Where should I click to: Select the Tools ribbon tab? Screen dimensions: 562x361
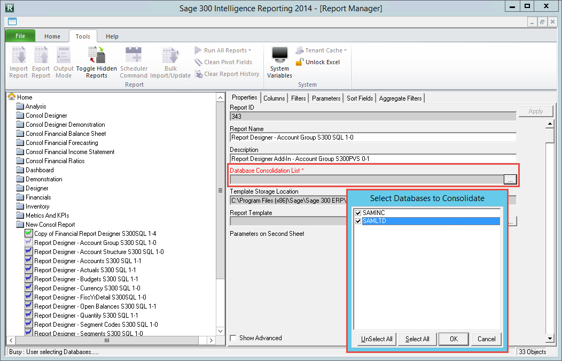pos(83,36)
